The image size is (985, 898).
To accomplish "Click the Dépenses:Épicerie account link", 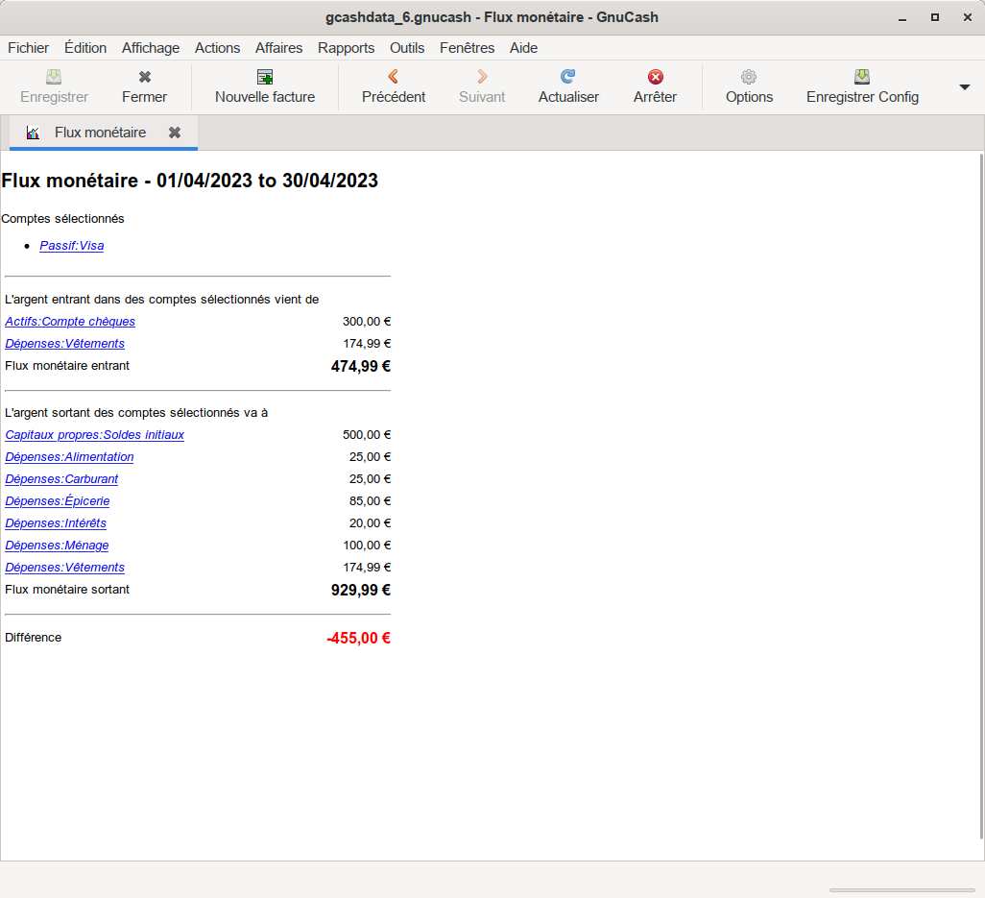I will 57,501.
